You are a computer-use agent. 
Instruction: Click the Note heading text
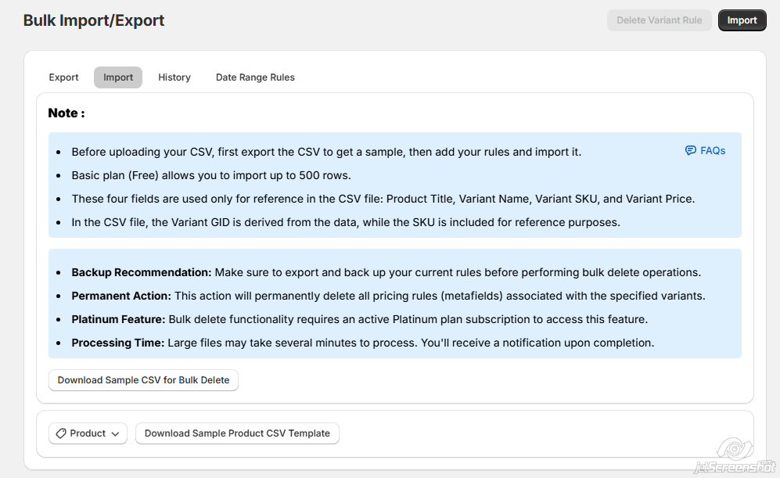[x=66, y=113]
